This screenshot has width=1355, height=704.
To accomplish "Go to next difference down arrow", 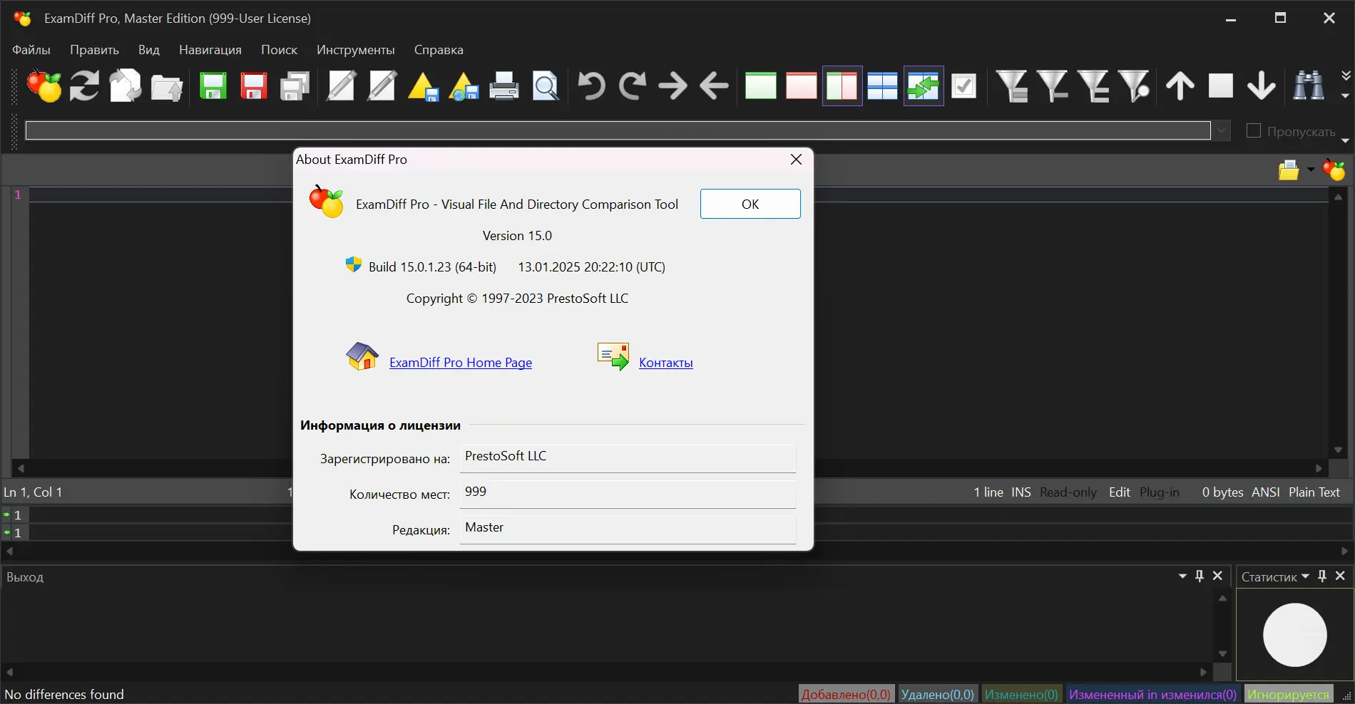I will (x=1262, y=86).
